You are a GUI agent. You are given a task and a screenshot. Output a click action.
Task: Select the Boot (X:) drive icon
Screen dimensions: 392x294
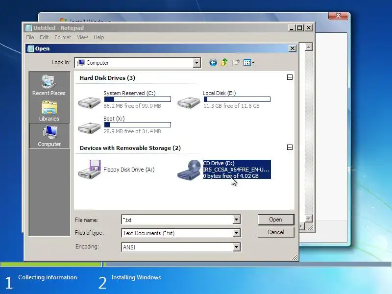coord(89,127)
